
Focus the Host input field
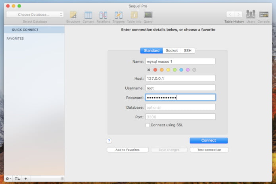pos(180,78)
